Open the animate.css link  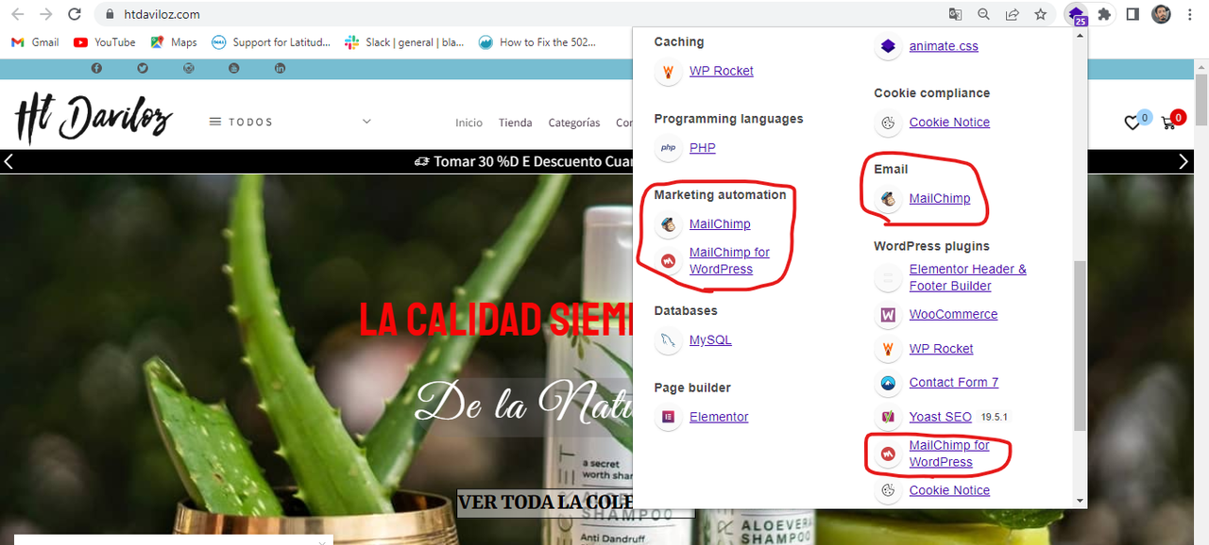944,46
